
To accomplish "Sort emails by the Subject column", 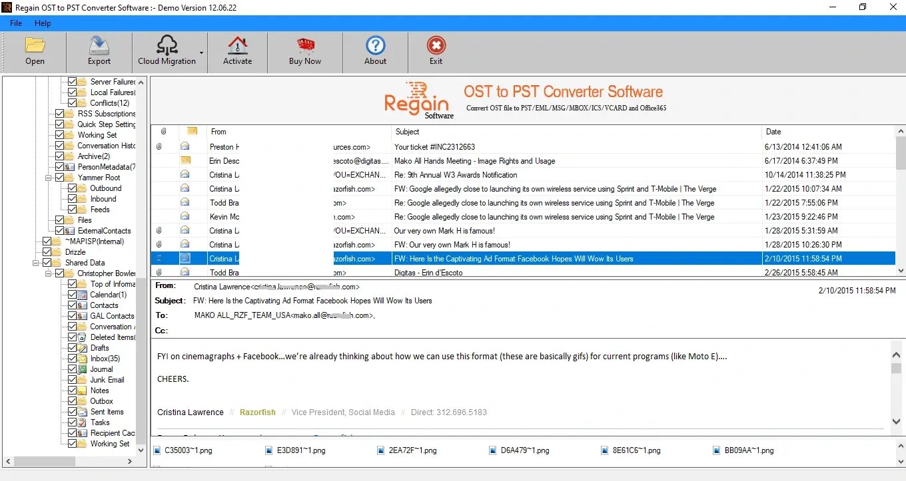I will (x=577, y=132).
